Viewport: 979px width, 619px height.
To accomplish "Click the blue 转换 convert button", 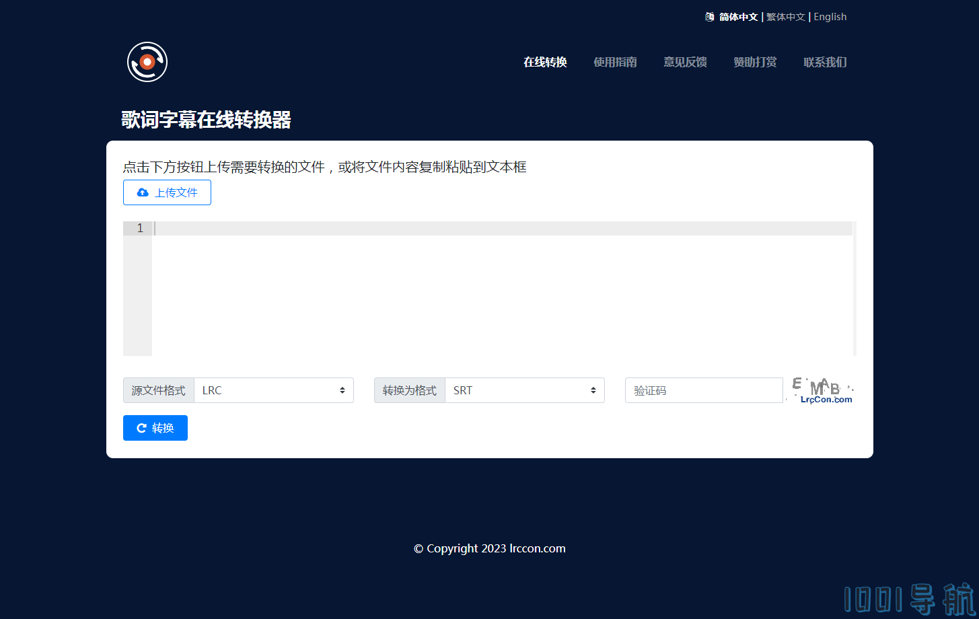I will click(x=155, y=428).
